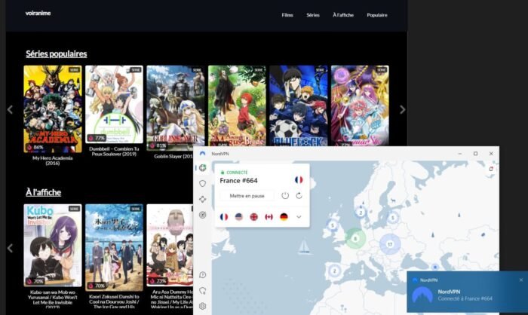Connect to United Kingdom via flag icon
The height and width of the screenshot is (315, 528).
[x=254, y=217]
